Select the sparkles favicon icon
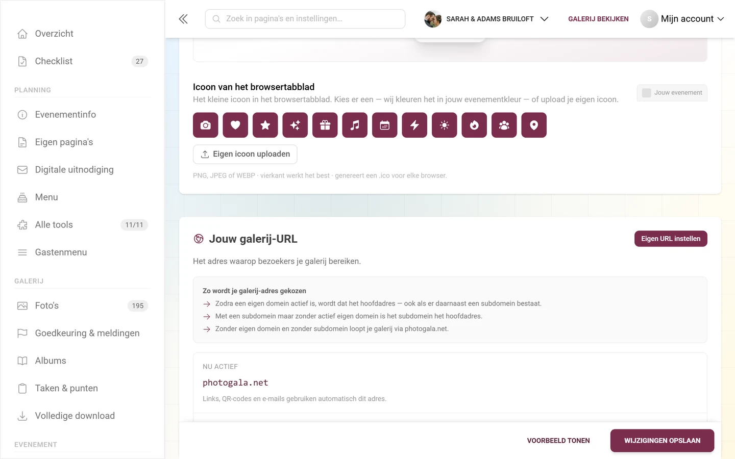Screen dimensions: 735x459 tap(295, 125)
